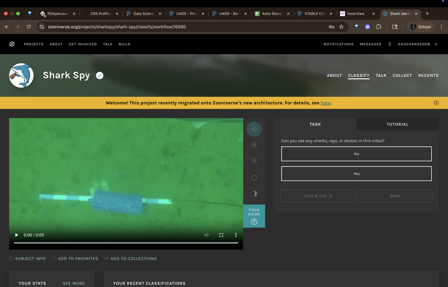Open the project Talk boards
Screen dimensions: 448x287
pos(381,76)
